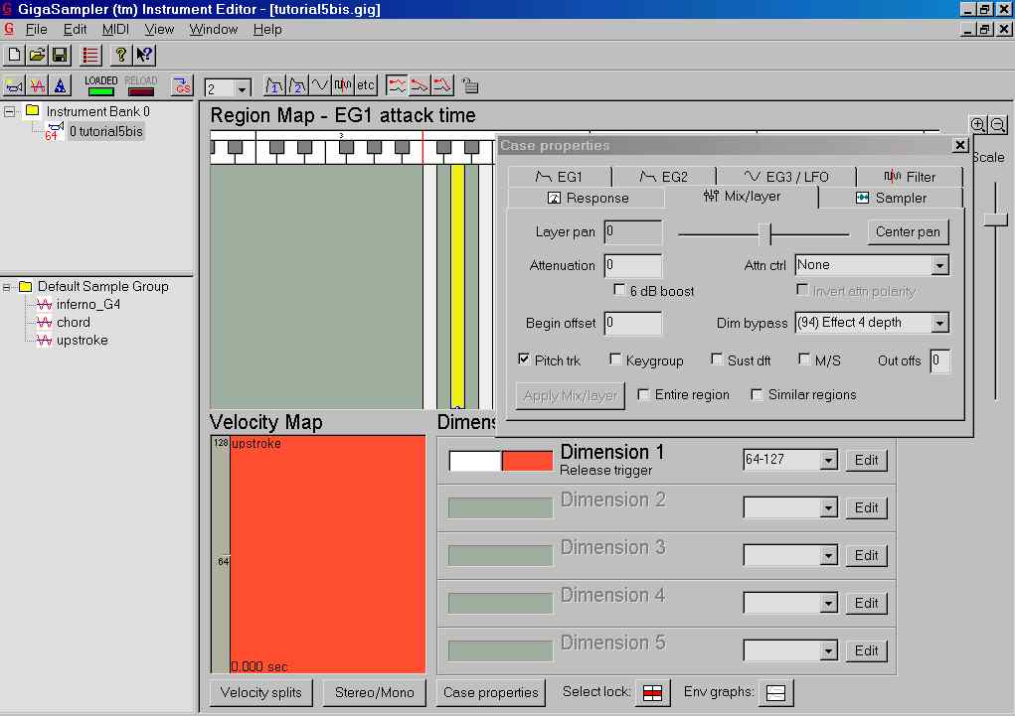Select the envelope 2 toolbar icon
The width and height of the screenshot is (1015, 716).
297,85
